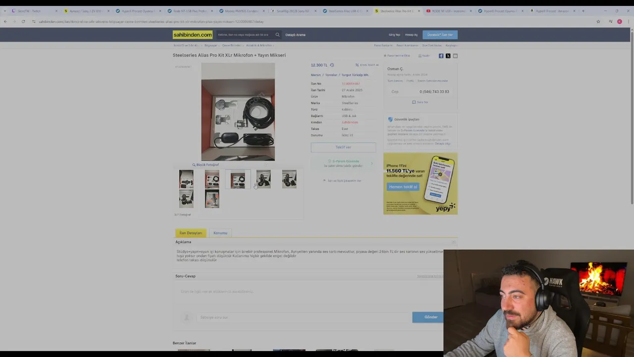This screenshot has height=357, width=634.
Task: Click Ücretsiz İlan Ver button
Action: (440, 35)
